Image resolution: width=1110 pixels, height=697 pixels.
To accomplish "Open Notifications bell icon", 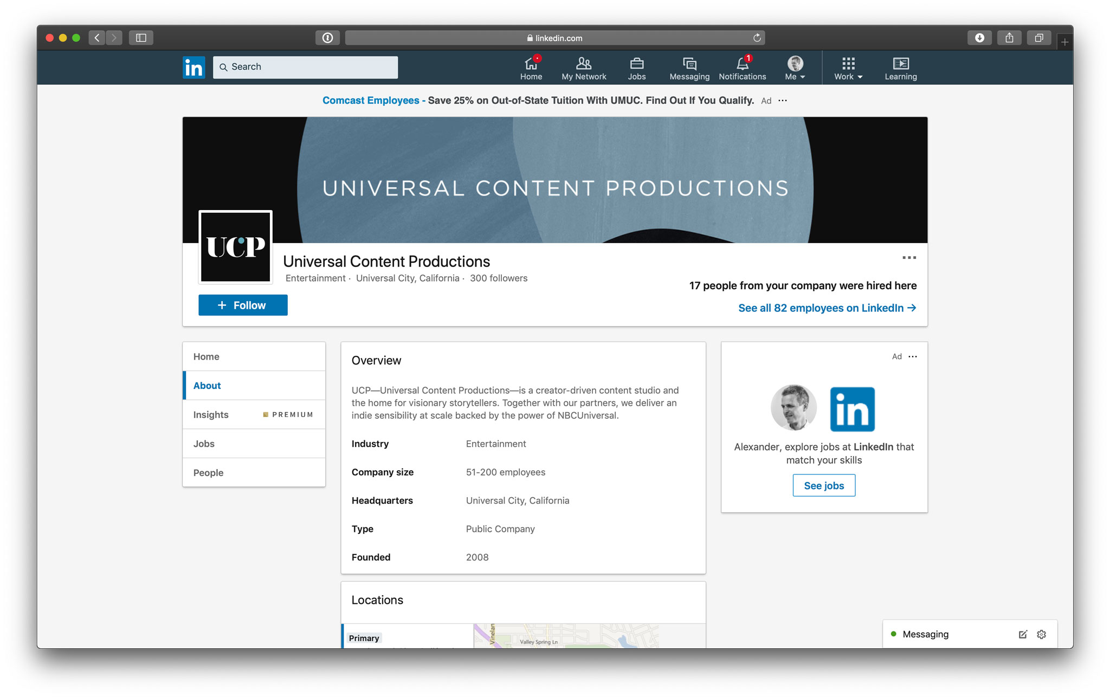I will pyautogui.click(x=742, y=68).
